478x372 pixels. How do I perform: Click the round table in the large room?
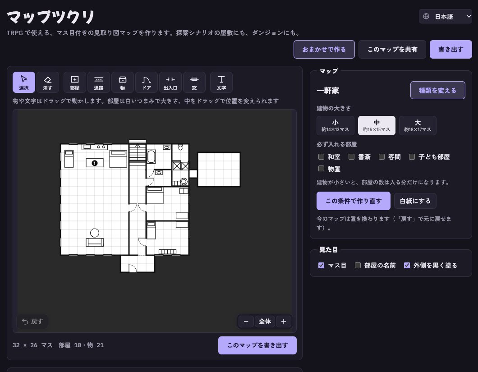click(95, 233)
